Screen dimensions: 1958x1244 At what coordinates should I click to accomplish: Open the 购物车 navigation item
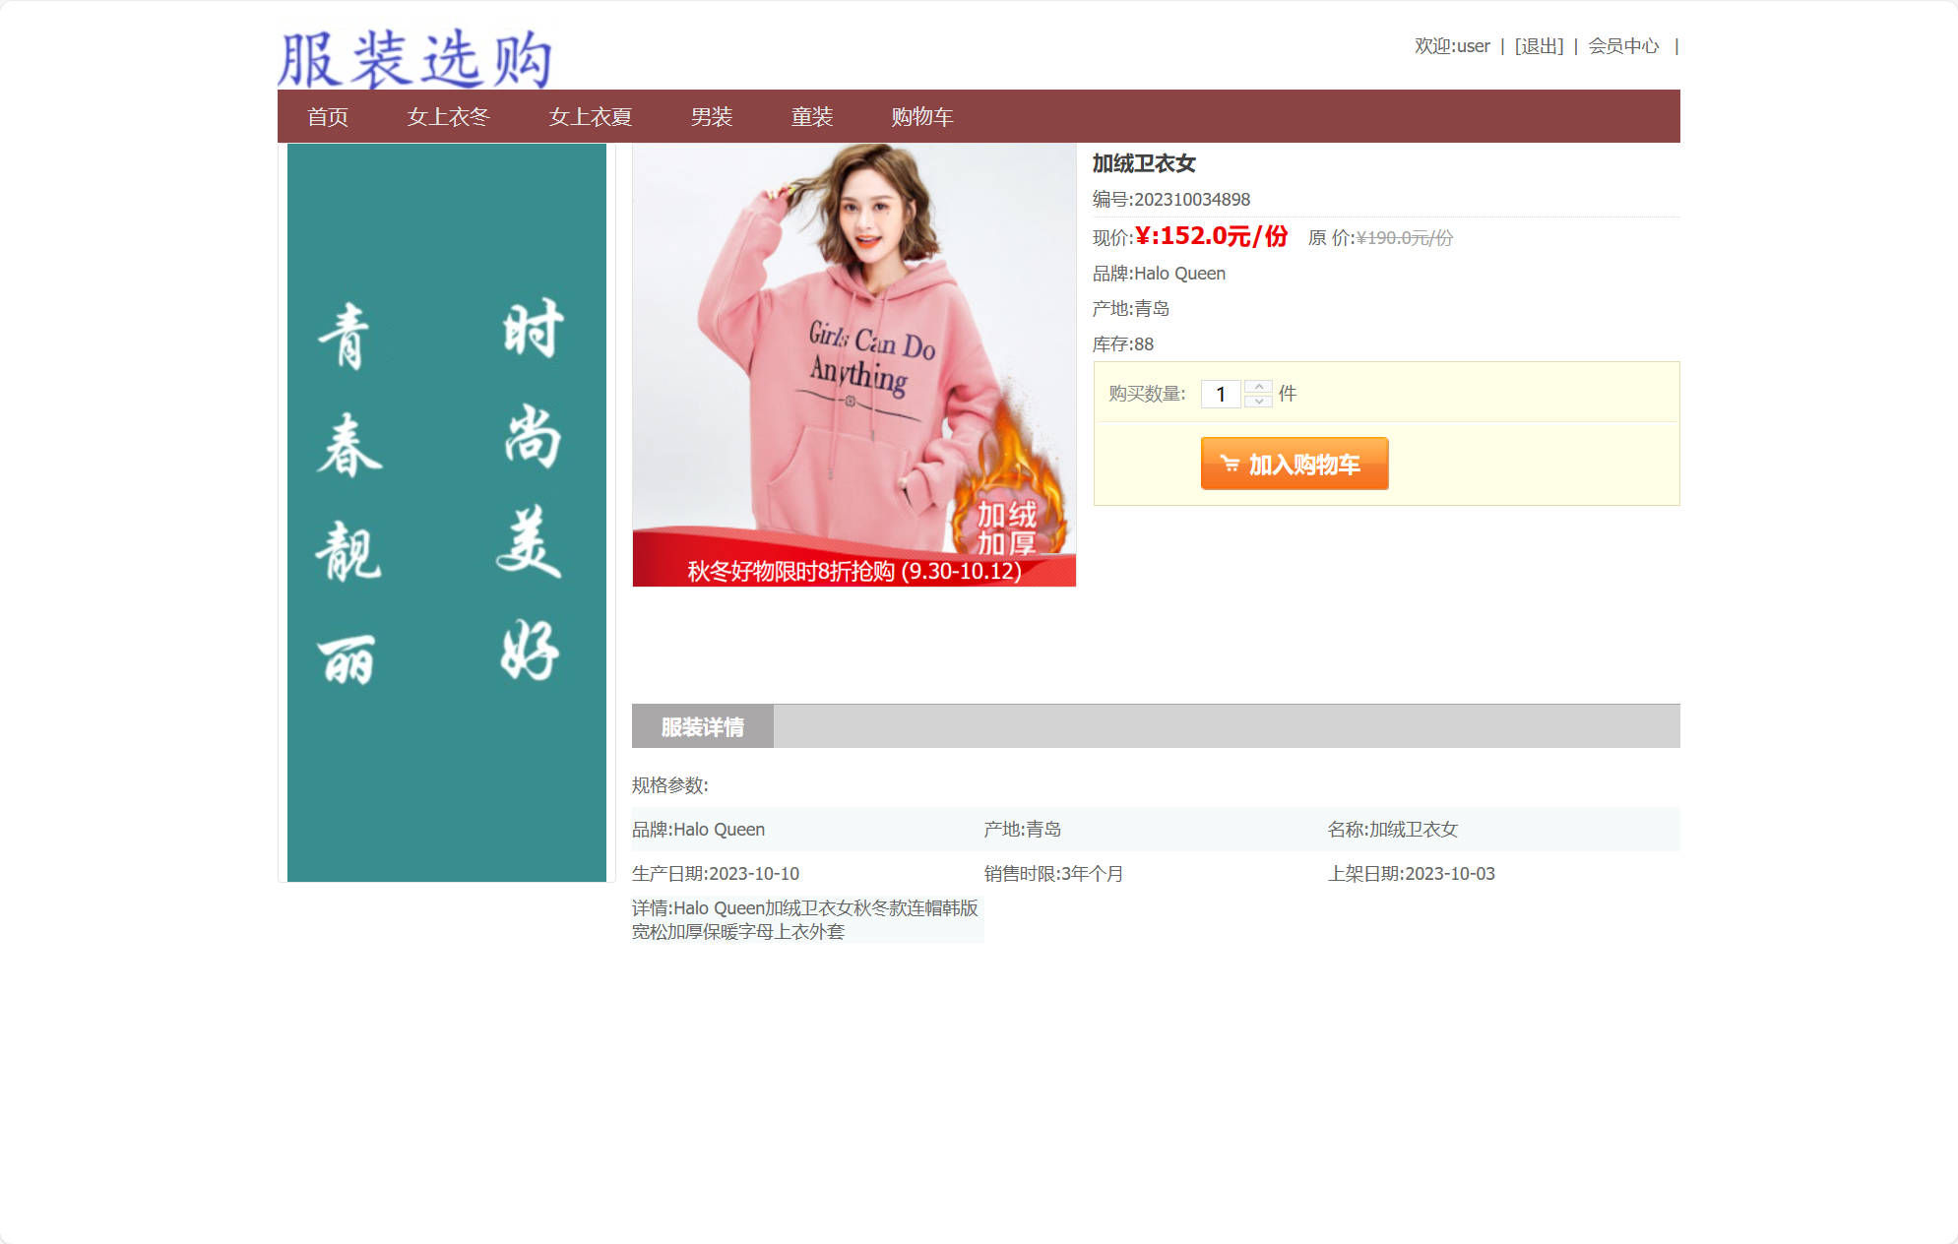pyautogui.click(x=921, y=117)
